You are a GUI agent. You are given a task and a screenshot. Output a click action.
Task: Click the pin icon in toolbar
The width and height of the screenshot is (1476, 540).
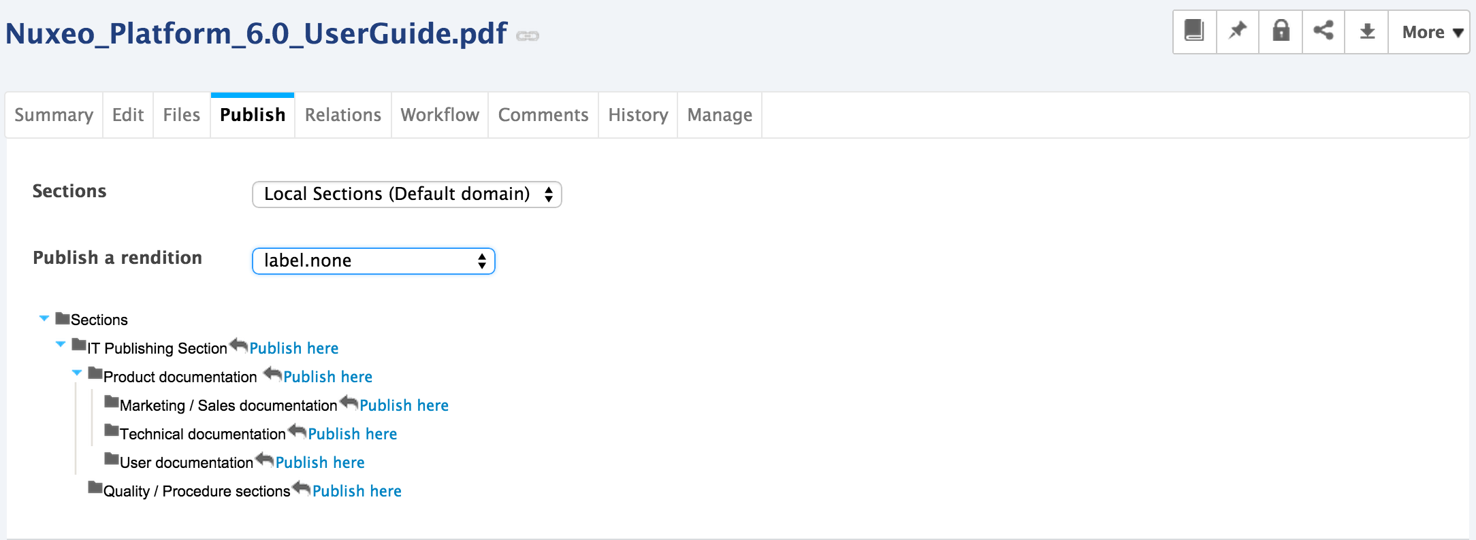point(1237,31)
